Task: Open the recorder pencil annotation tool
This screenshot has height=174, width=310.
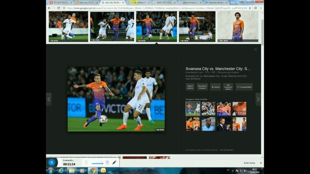Action: (114, 162)
